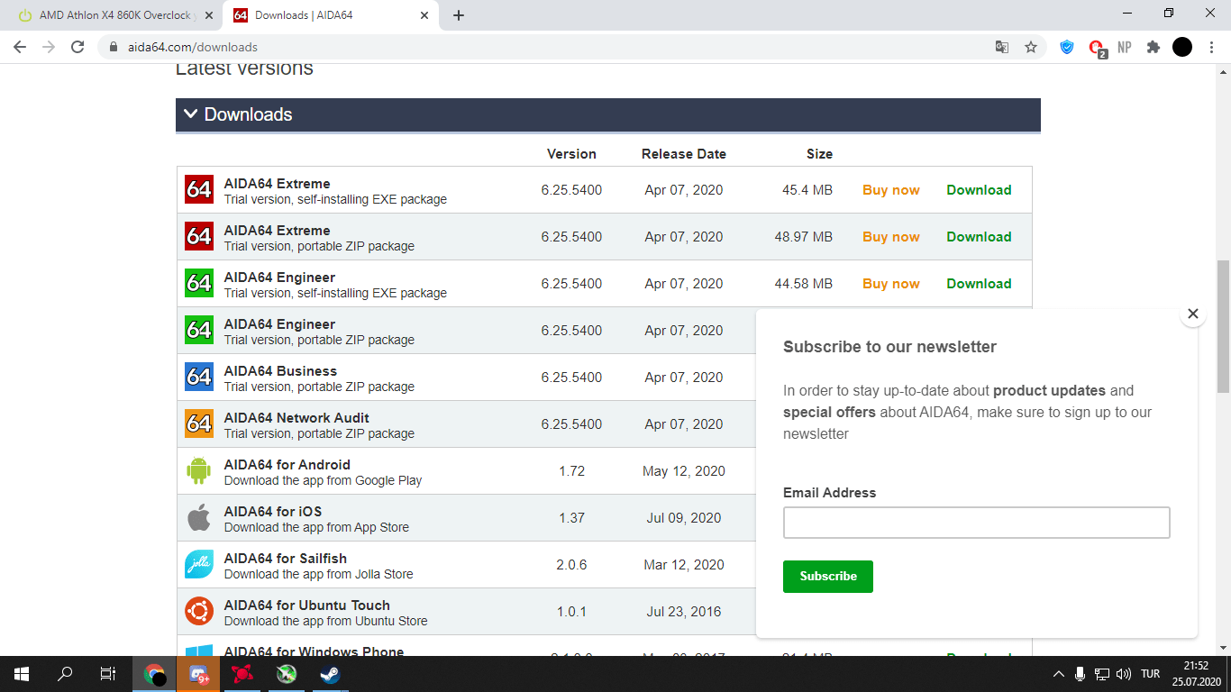Screen dimensions: 1231x692
Task: Click the AIDA64 Extreme EXE package icon
Action: (x=199, y=189)
